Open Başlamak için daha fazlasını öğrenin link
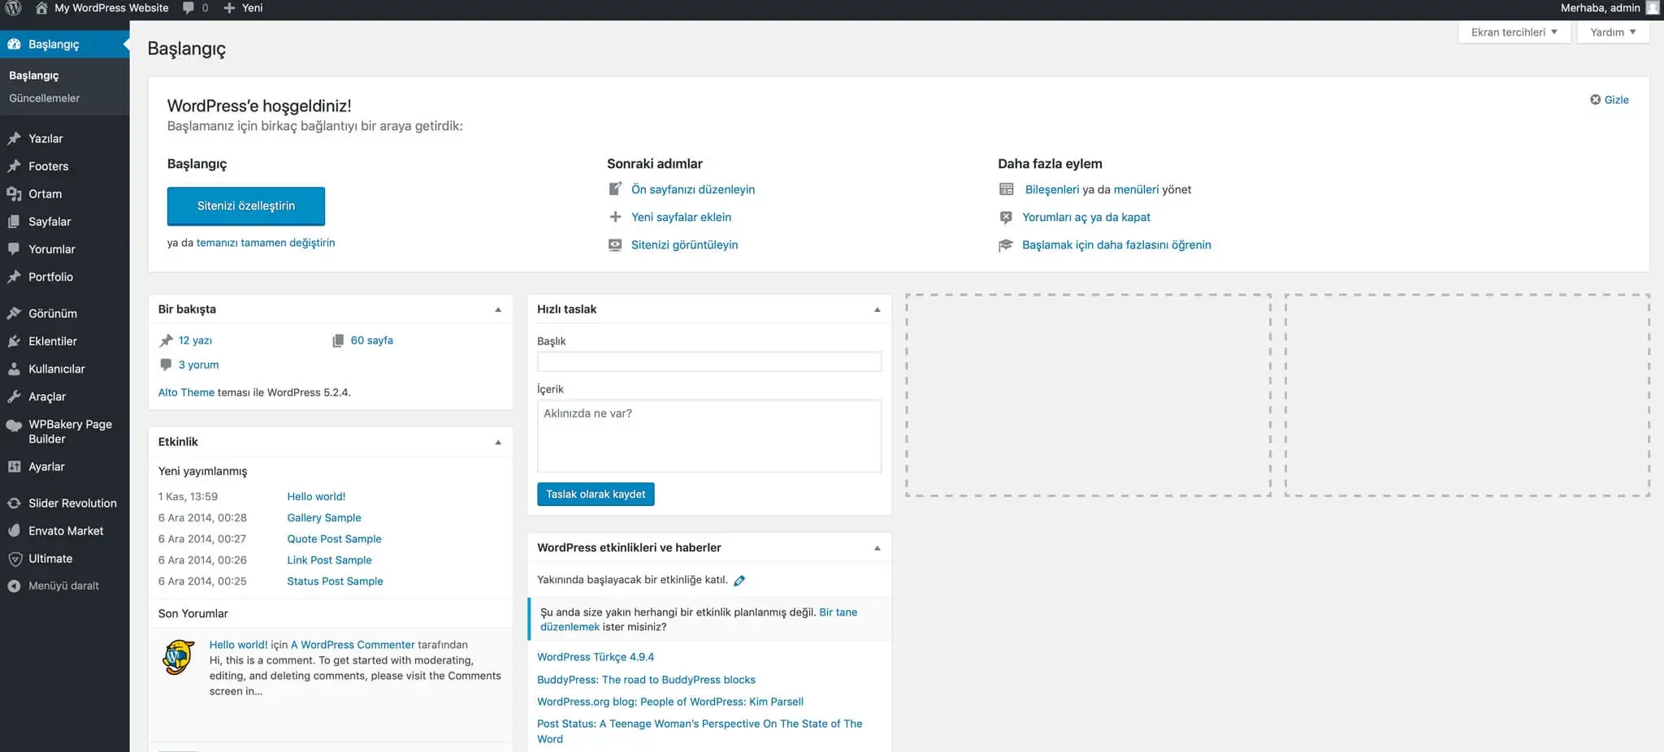Viewport: 1664px width, 752px height. click(1116, 244)
